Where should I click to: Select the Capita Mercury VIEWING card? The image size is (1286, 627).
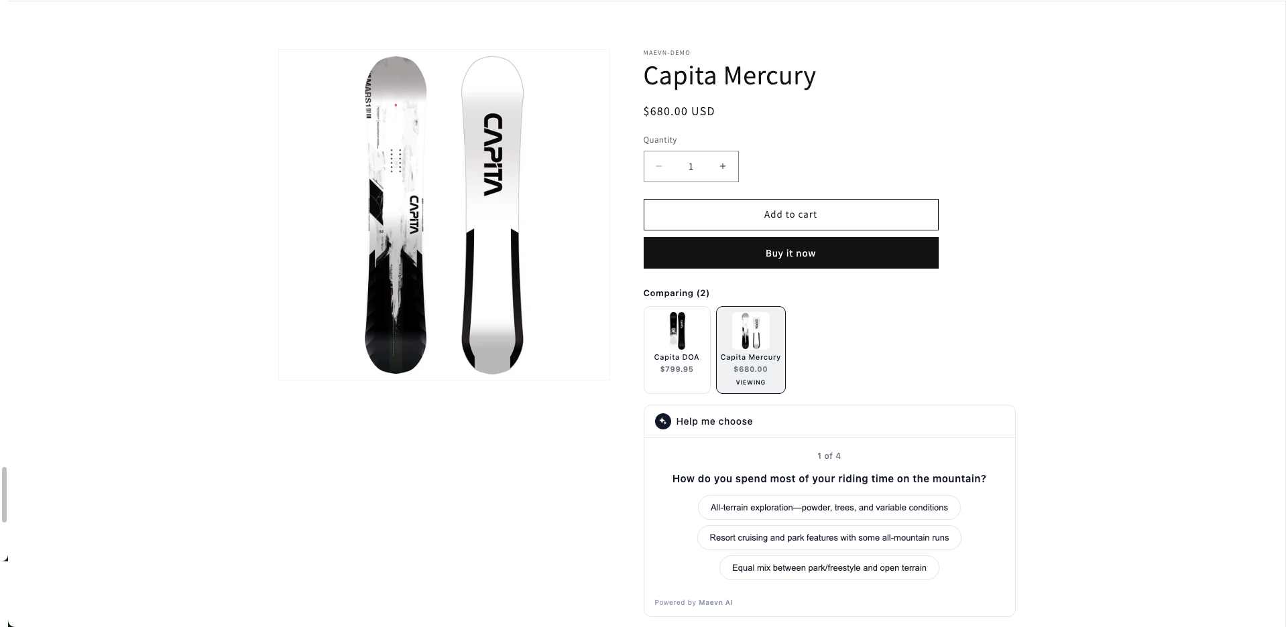750,350
